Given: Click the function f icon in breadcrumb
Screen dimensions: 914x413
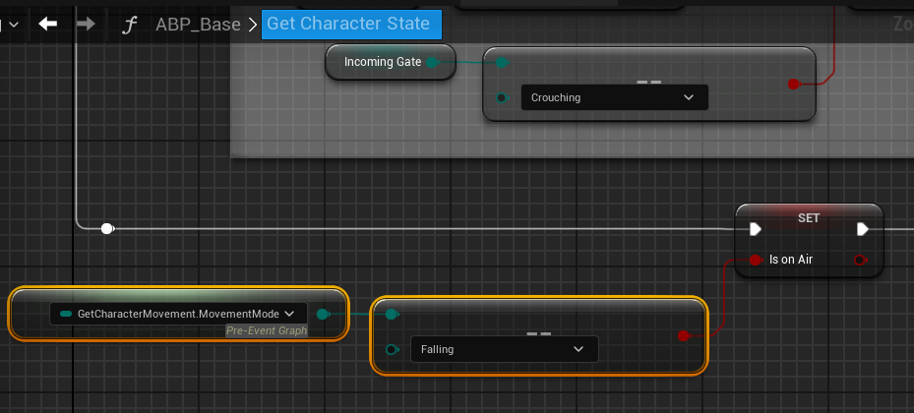Looking at the screenshot, I should point(130,25).
